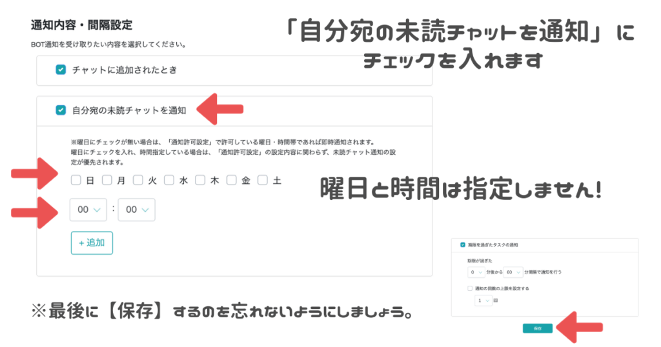Viewport: 661px width, 347px height.
Task: Toggle the 自分宛の未読チャットを通知 checkbox
Action: (x=61, y=110)
